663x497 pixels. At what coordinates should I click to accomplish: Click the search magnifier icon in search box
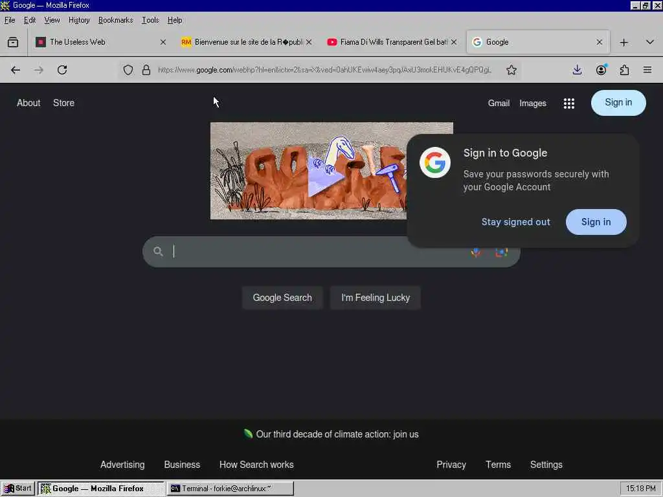(x=158, y=252)
